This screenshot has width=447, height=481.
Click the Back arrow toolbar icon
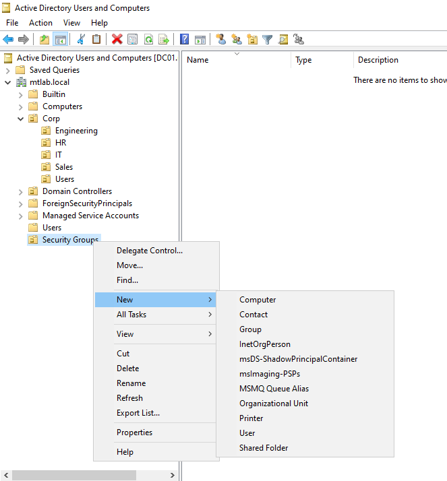pos(8,39)
